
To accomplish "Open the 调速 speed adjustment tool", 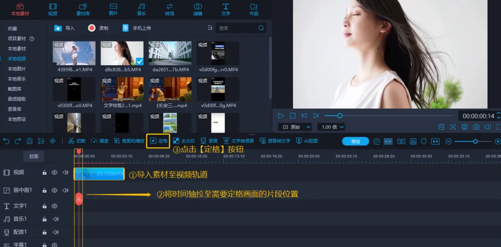I will coord(100,141).
